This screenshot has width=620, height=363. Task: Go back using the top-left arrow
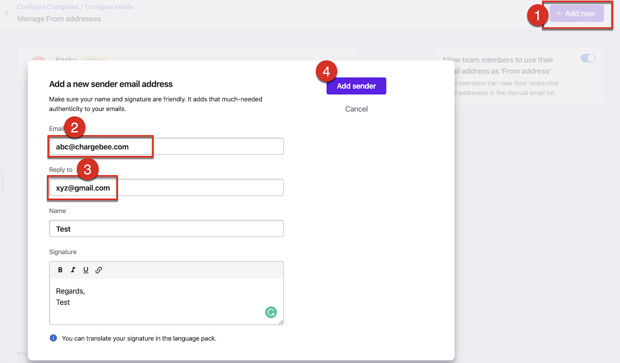pyautogui.click(x=7, y=13)
